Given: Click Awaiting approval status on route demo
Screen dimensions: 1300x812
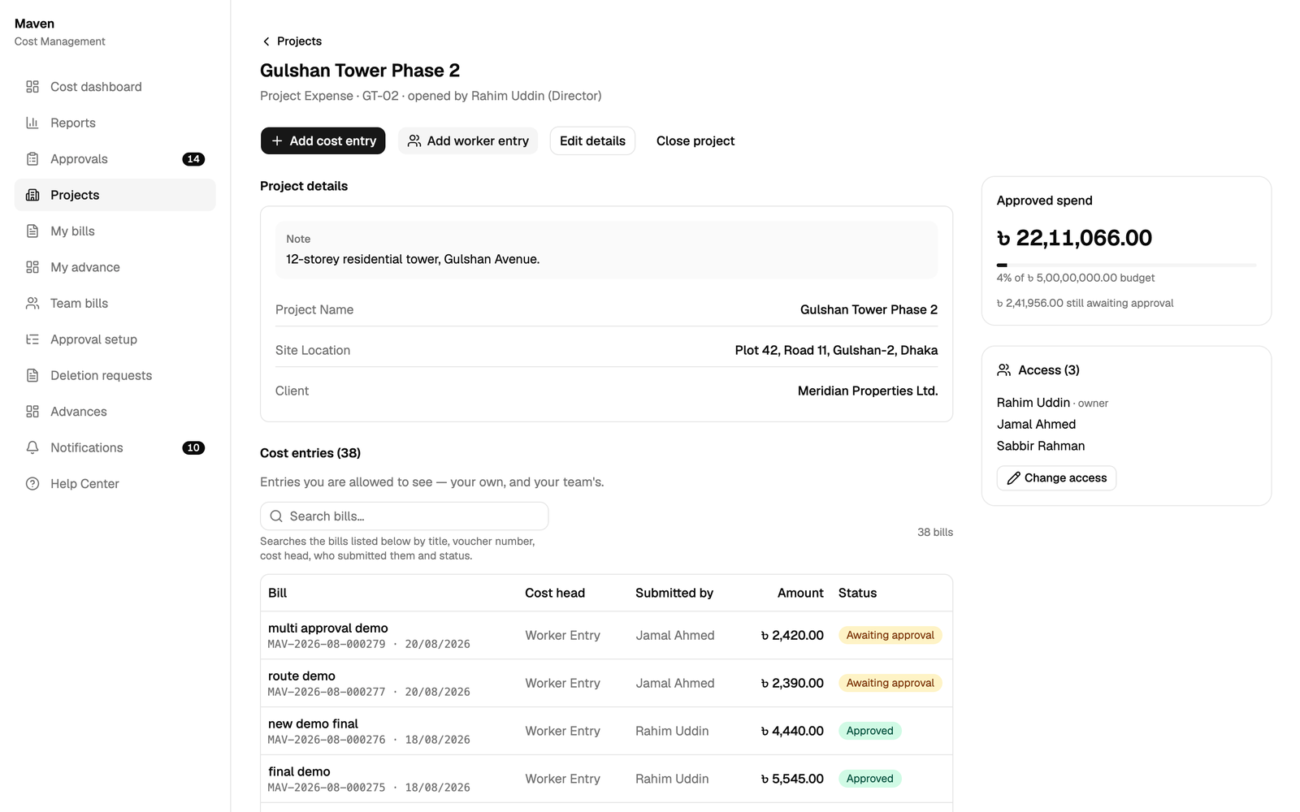Looking at the screenshot, I should 890,683.
